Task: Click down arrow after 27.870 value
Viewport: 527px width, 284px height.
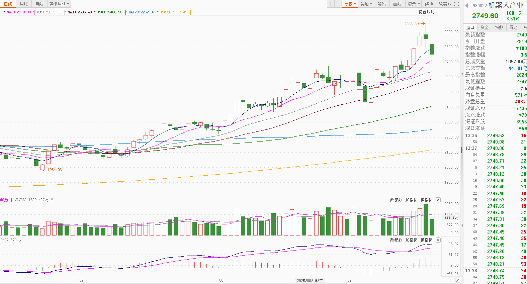Action: [20, 240]
